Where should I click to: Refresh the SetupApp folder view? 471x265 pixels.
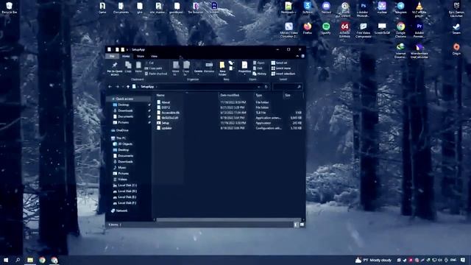[266, 87]
